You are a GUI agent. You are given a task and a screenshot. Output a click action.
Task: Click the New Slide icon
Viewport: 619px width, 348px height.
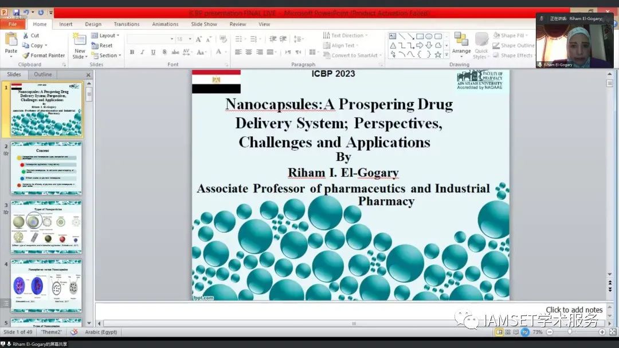[79, 41]
